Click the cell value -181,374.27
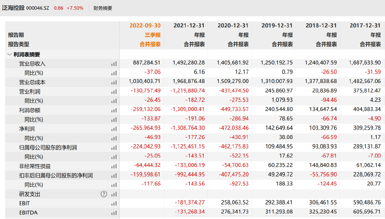The image size is (385, 219). pyautogui.click(x=189, y=203)
